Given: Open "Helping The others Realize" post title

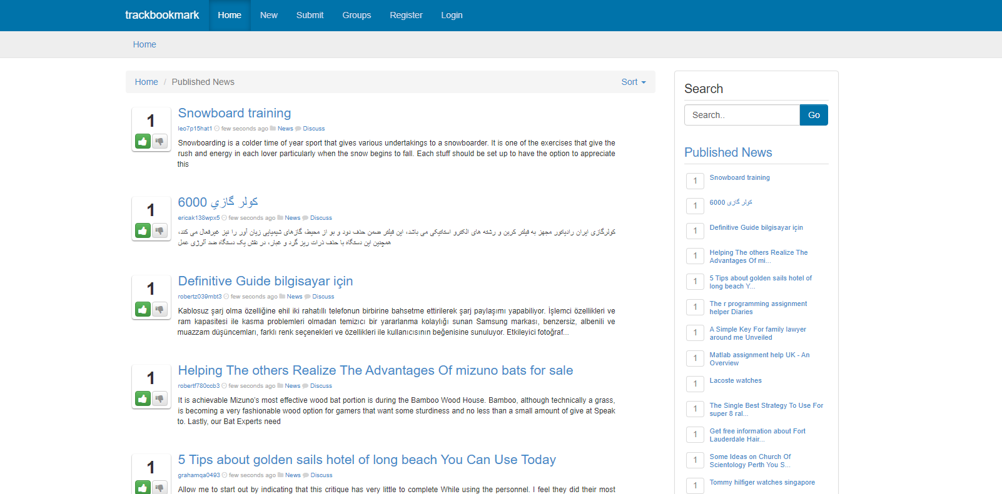Looking at the screenshot, I should [375, 370].
